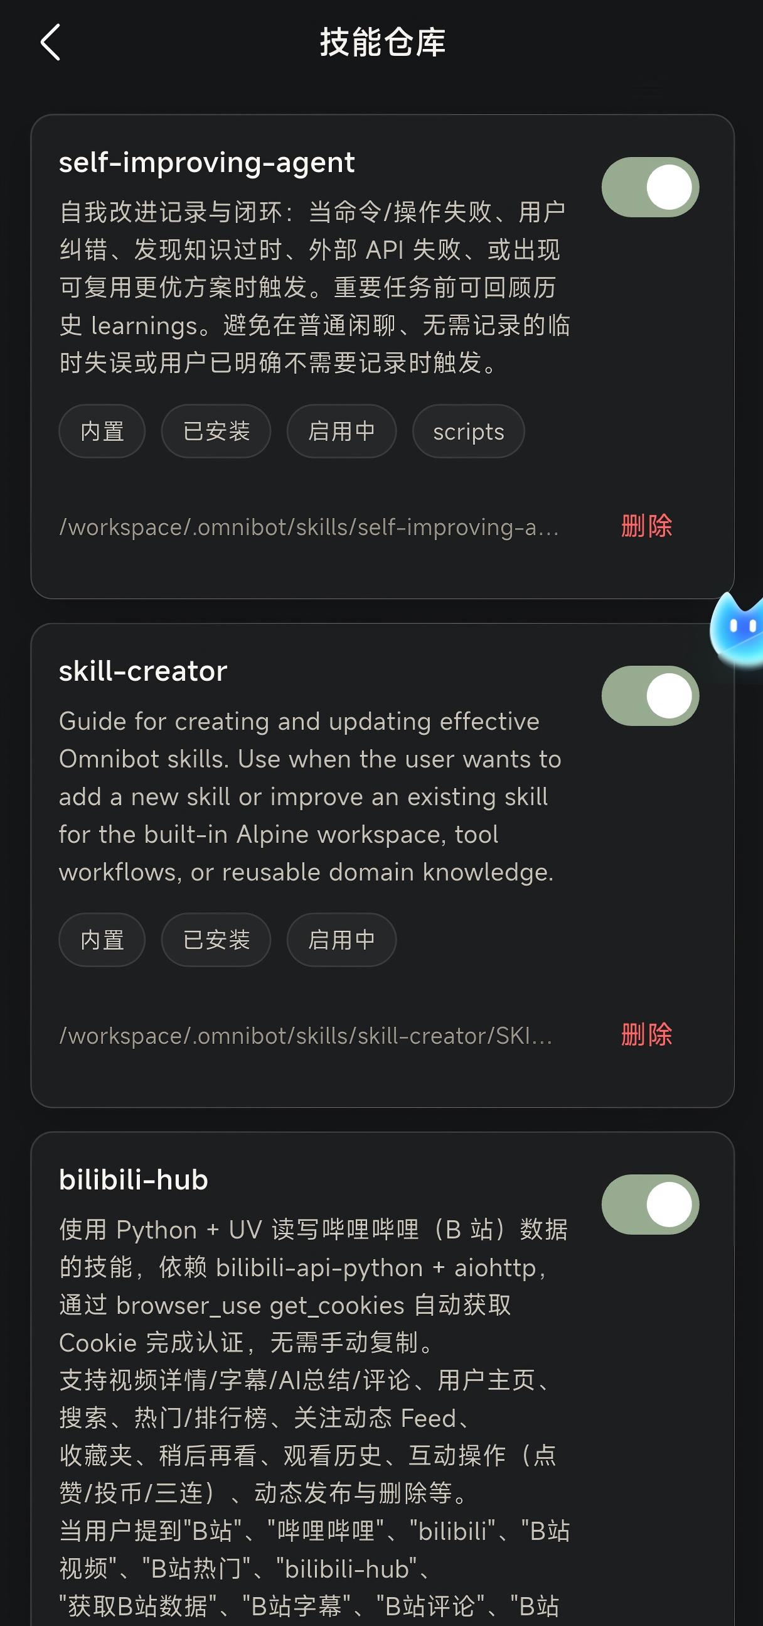Open the self-improving-agent skill file path
763x1626 pixels.
pyautogui.click(x=309, y=527)
